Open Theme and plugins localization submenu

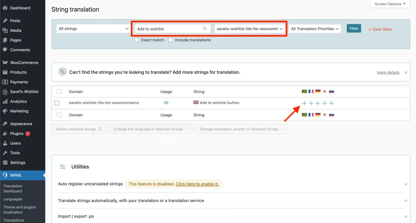[x=19, y=210]
